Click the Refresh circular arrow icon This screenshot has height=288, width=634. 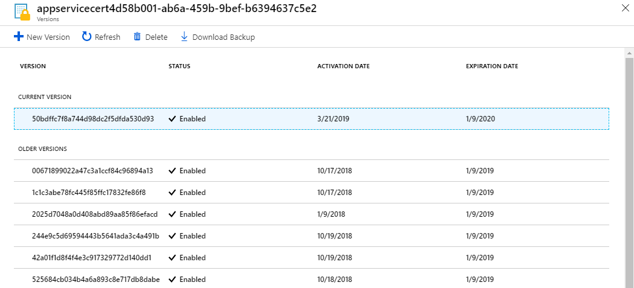[87, 37]
